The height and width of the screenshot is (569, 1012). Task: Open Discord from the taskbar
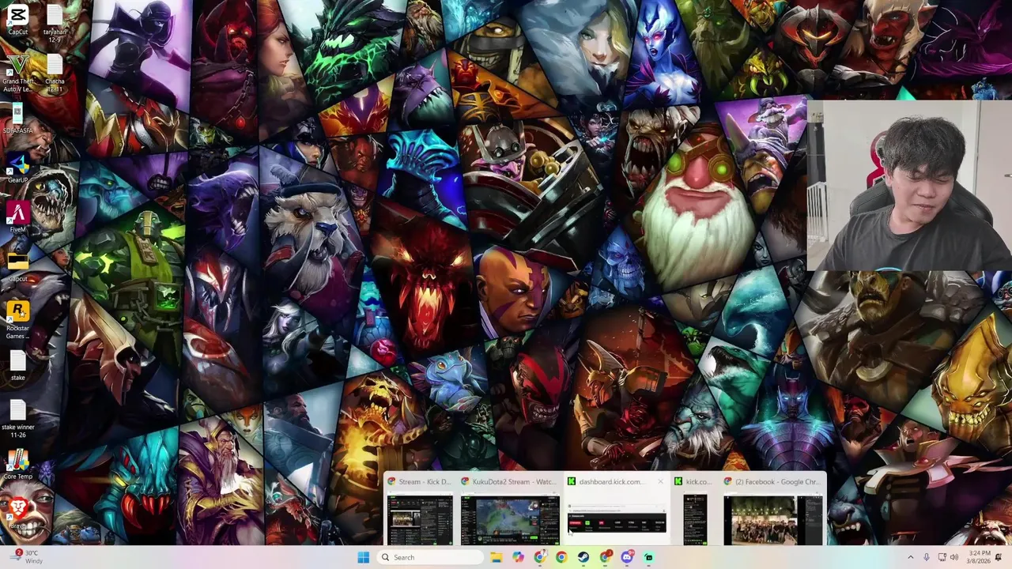[627, 557]
